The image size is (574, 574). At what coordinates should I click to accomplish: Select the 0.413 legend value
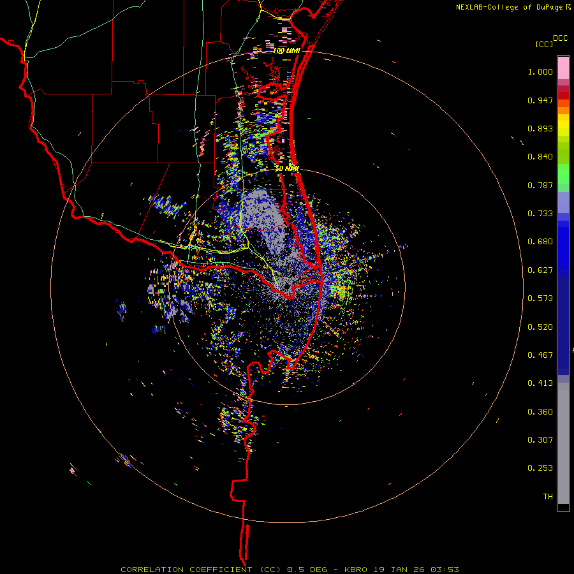point(540,383)
